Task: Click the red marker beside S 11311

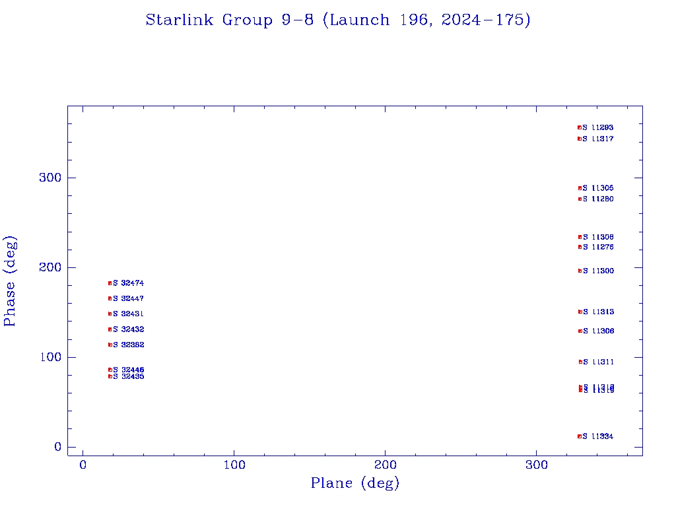Action: pyautogui.click(x=580, y=362)
